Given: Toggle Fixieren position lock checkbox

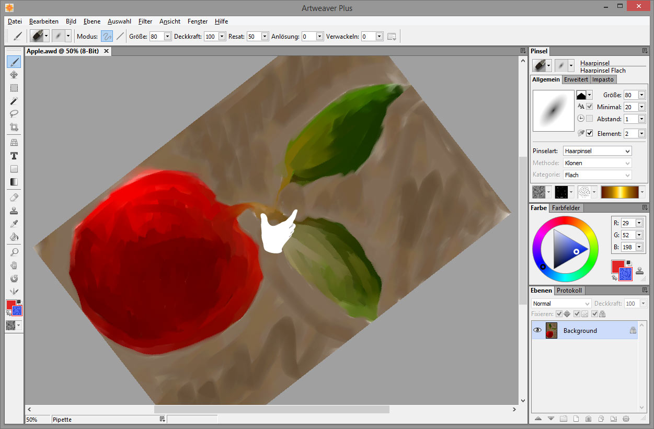Looking at the screenshot, I should (559, 314).
